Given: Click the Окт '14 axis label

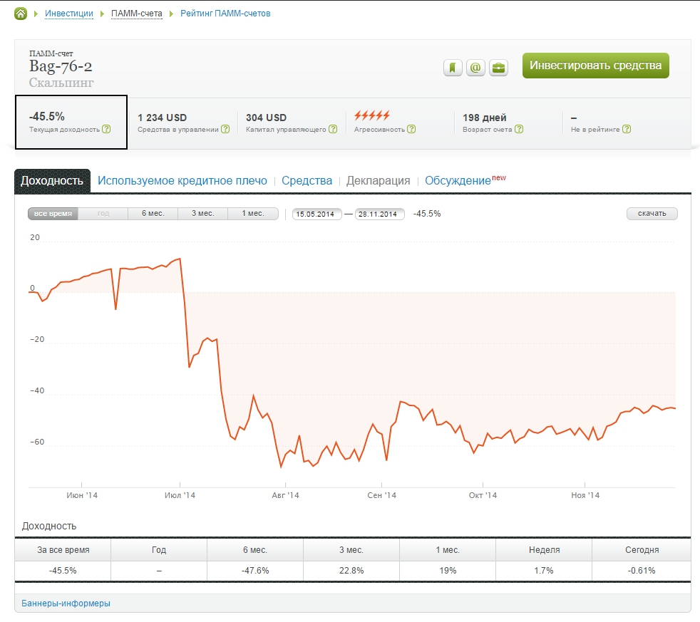Looking at the screenshot, I should pos(483,495).
